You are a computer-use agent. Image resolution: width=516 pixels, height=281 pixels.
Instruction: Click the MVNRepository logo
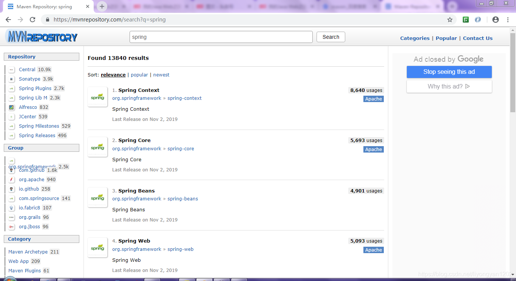pyautogui.click(x=42, y=37)
